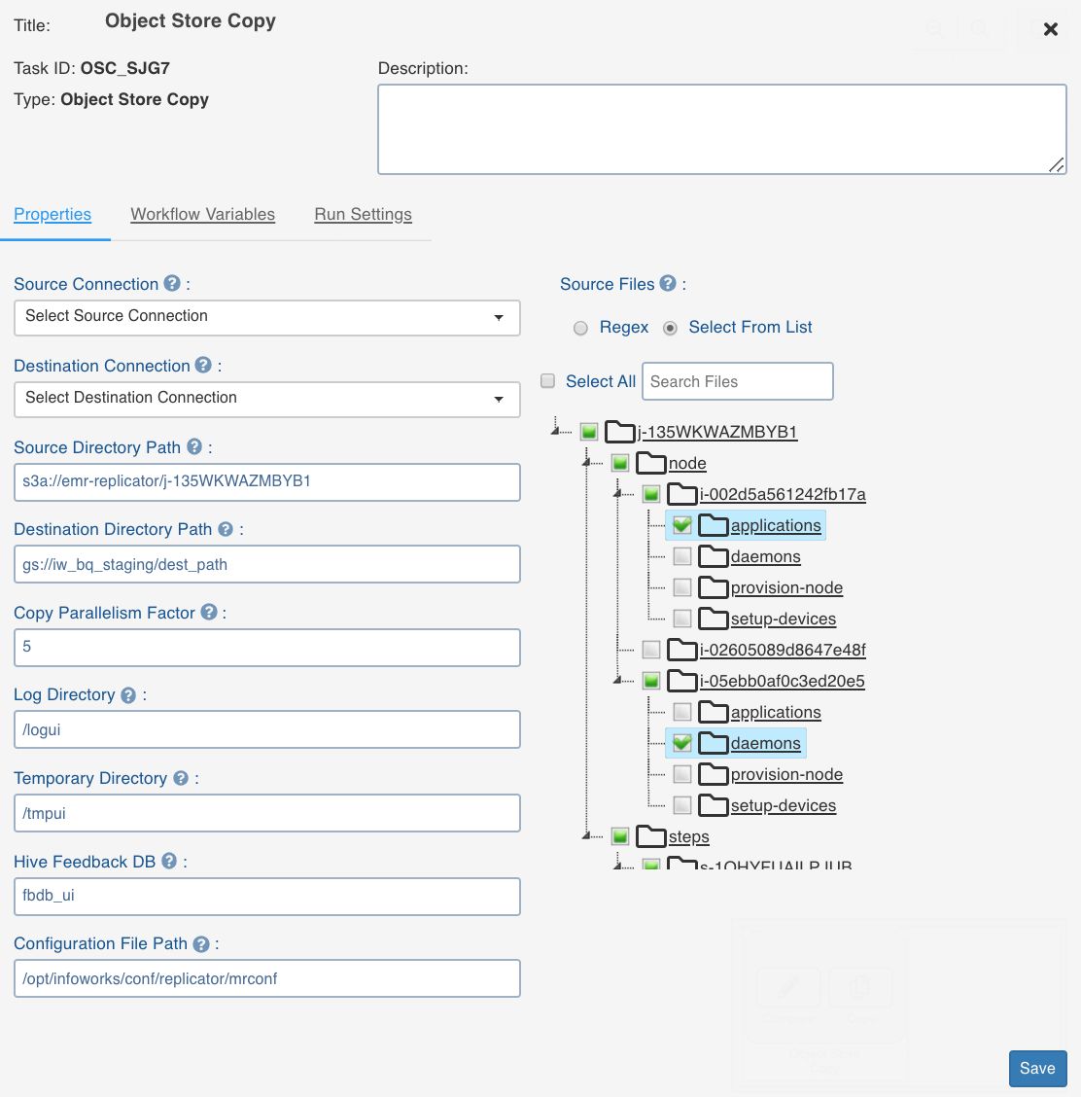
Task: Open the Select Destination Connection dropdown
Action: (x=266, y=399)
